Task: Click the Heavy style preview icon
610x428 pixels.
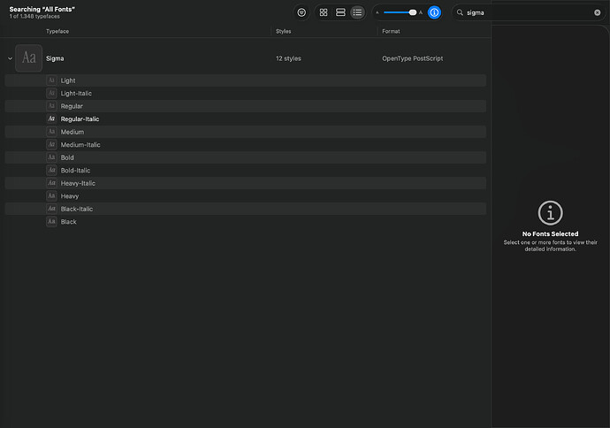Action: [51, 195]
